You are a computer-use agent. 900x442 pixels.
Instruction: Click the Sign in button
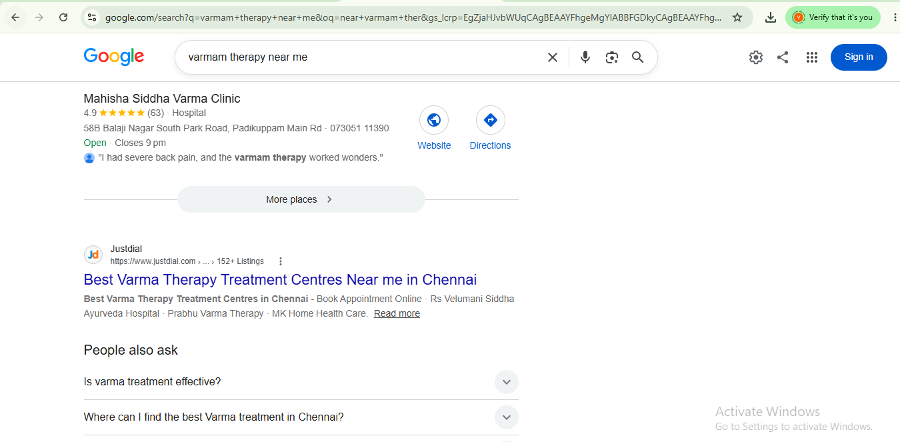pos(859,57)
